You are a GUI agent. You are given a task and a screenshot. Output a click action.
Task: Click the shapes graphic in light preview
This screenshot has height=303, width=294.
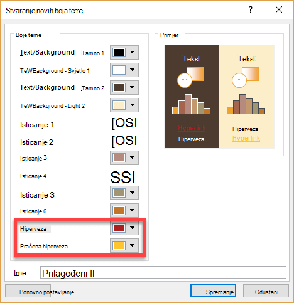click(x=246, y=77)
